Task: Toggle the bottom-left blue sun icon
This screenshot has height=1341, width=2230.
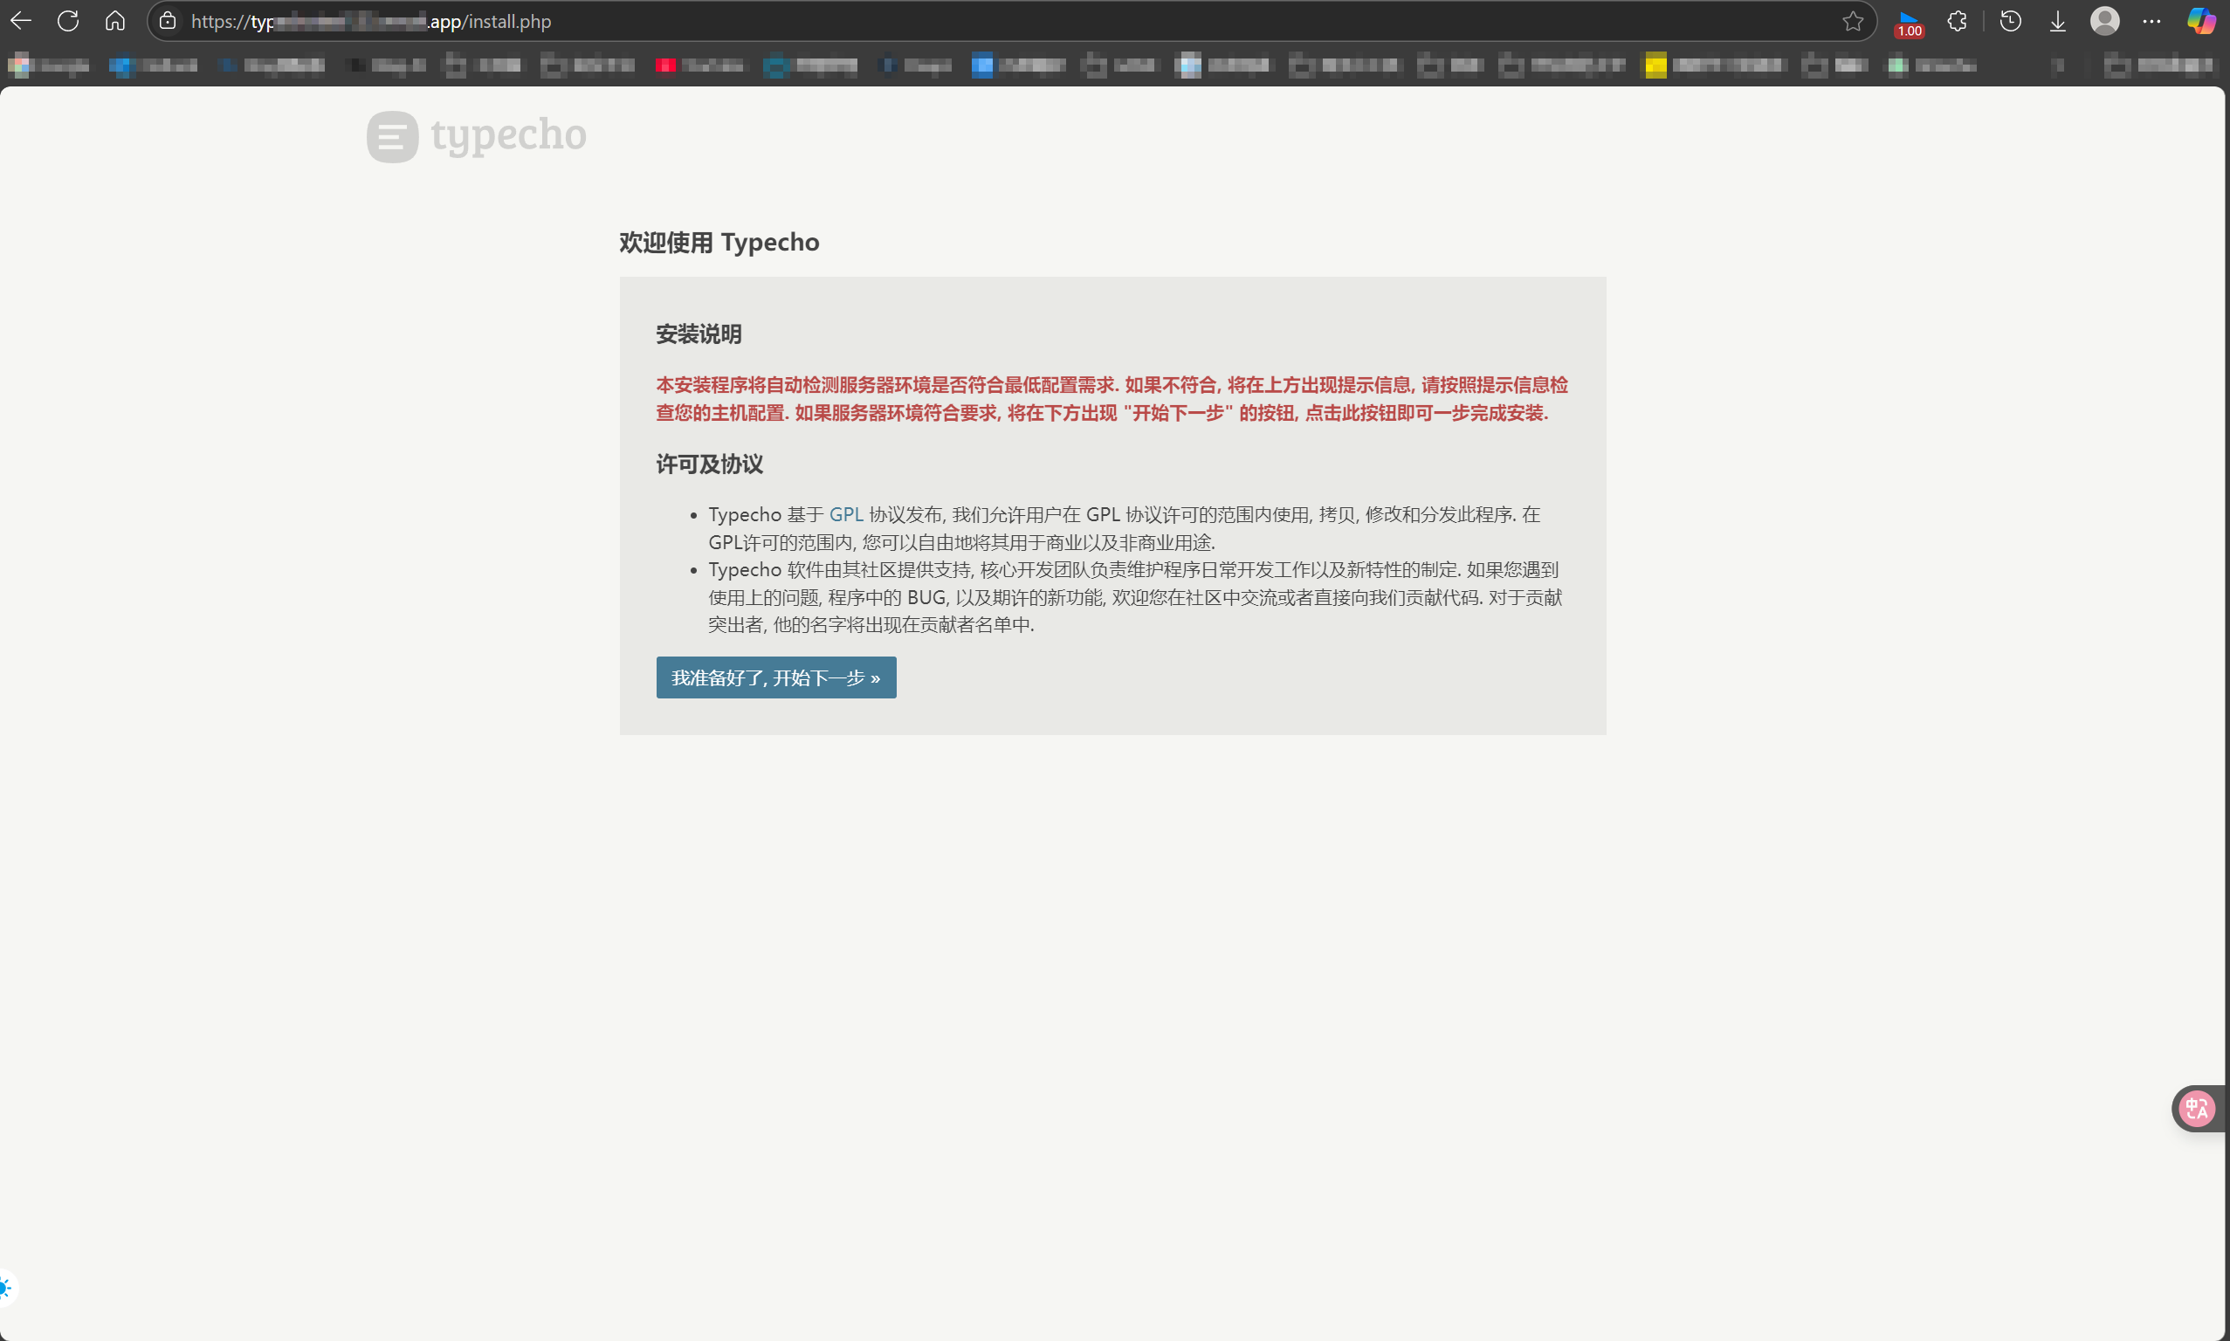Action: pos(5,1288)
